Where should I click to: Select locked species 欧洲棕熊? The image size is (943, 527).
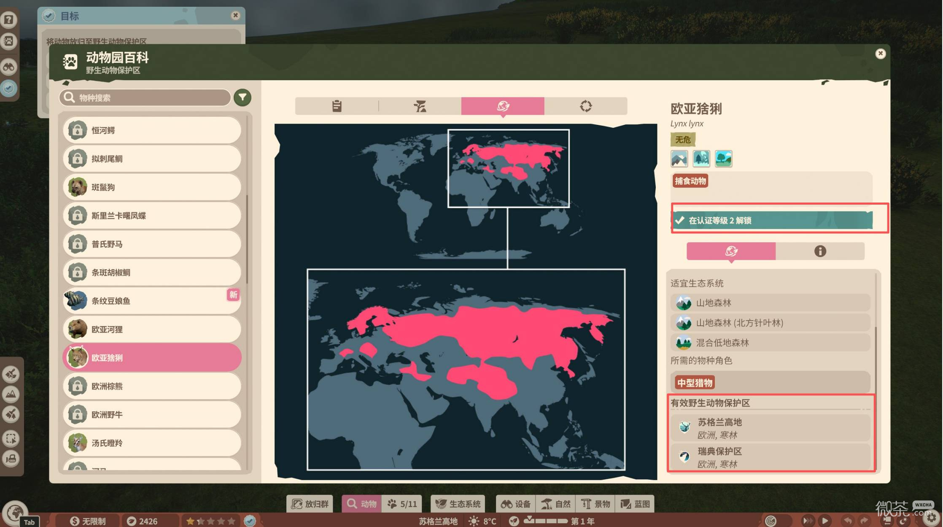click(x=152, y=386)
